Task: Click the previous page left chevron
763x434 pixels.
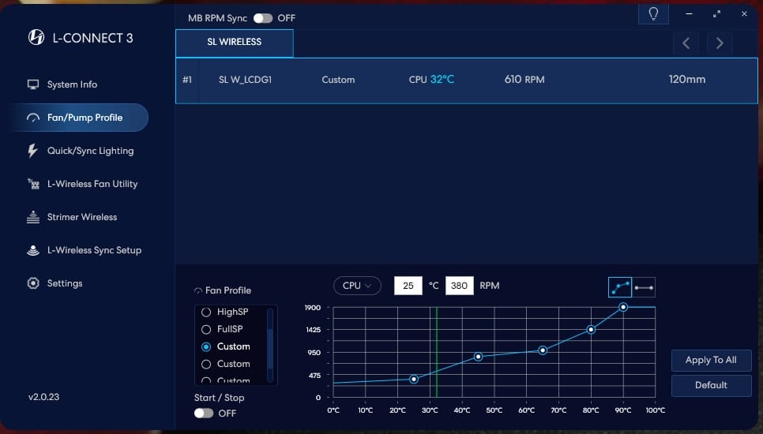Action: pos(686,43)
